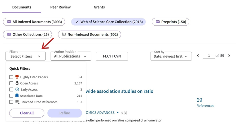
Task: Select Preprints (150) chip
Action: 170,22
